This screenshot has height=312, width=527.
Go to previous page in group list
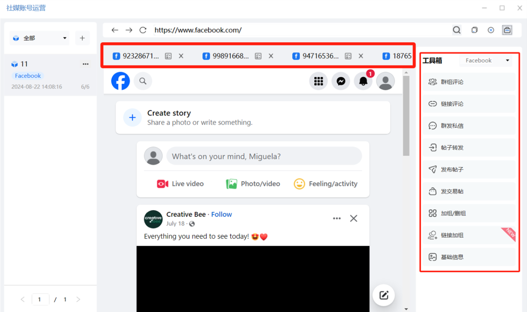tap(23, 299)
